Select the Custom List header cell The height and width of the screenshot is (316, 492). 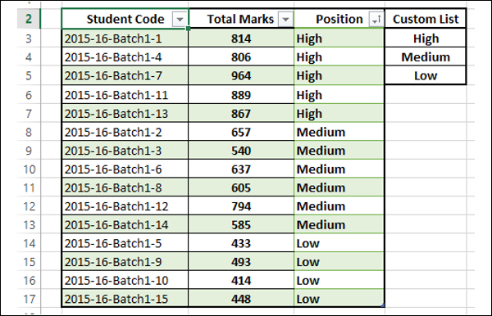pyautogui.click(x=426, y=19)
